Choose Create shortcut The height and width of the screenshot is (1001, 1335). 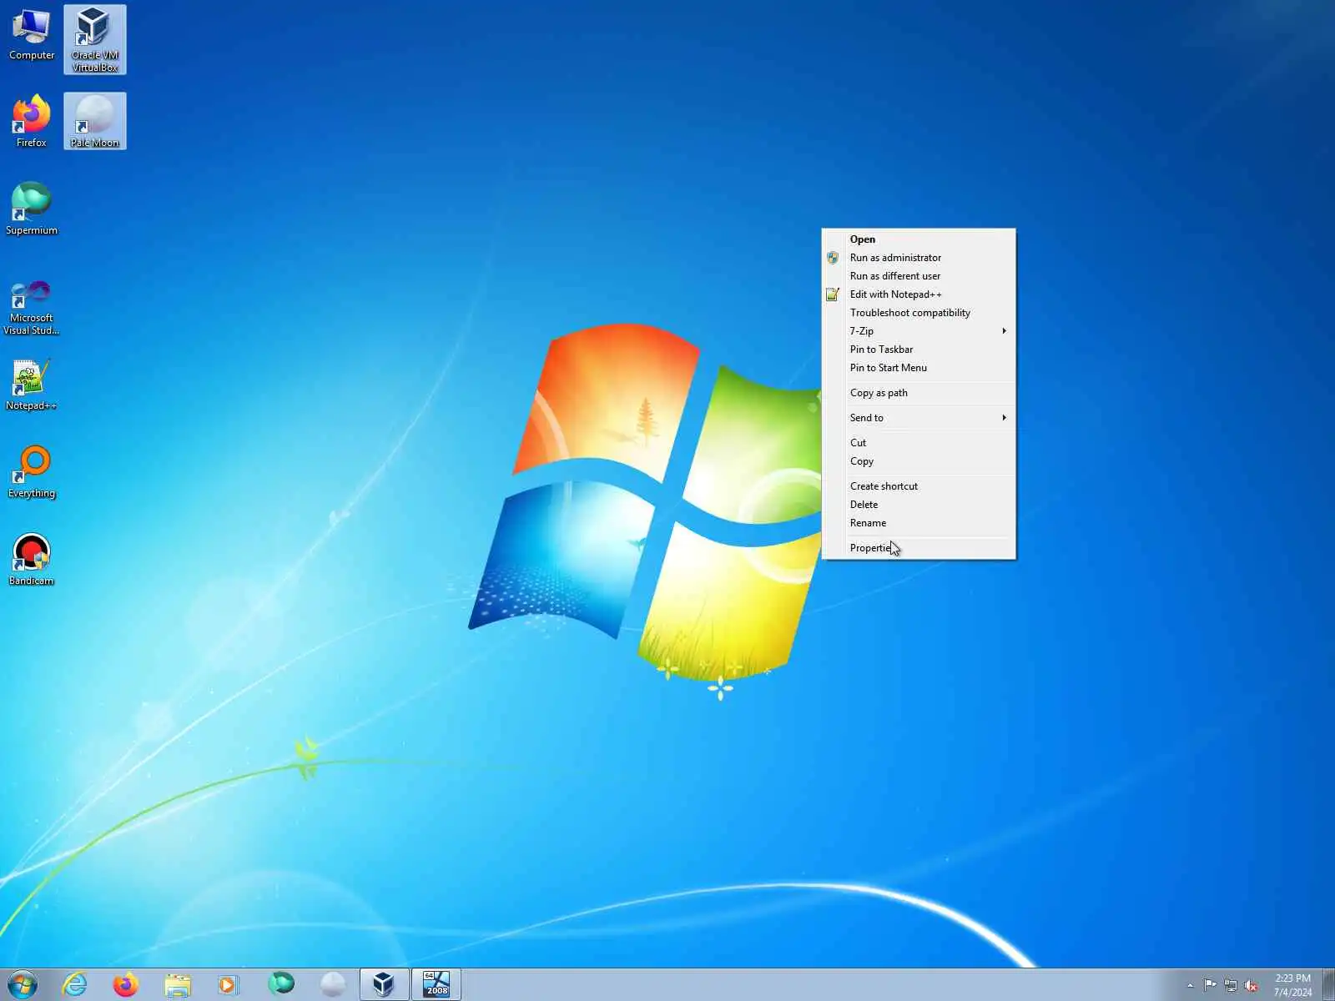[x=919, y=486]
